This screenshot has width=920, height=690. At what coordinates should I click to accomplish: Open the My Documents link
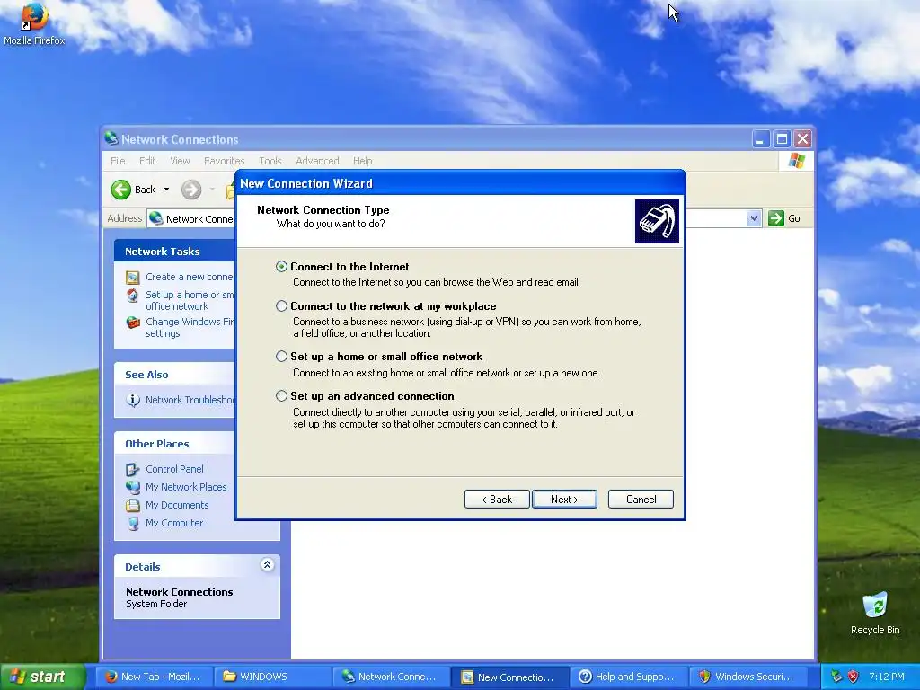177,505
